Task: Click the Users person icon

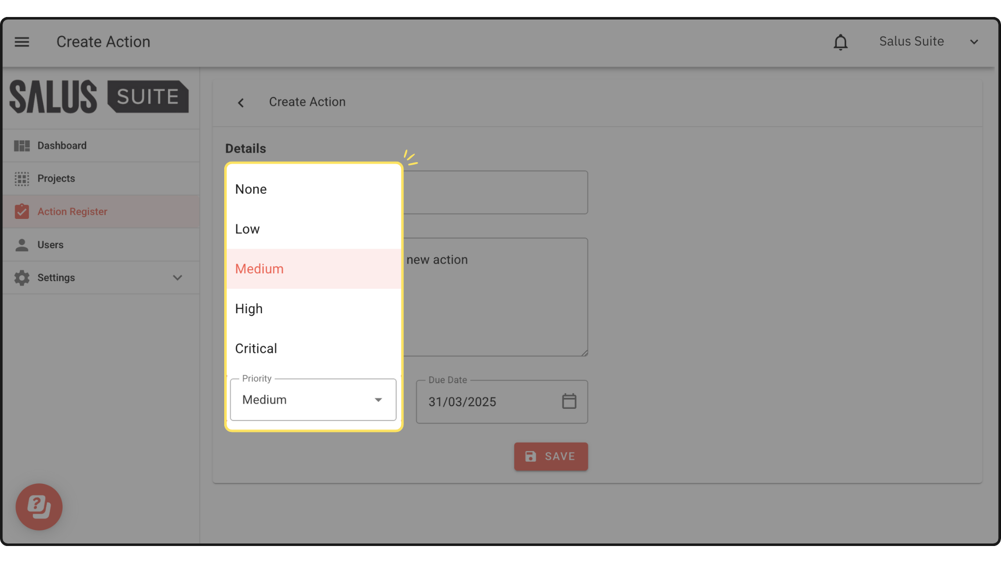Action: pyautogui.click(x=22, y=245)
